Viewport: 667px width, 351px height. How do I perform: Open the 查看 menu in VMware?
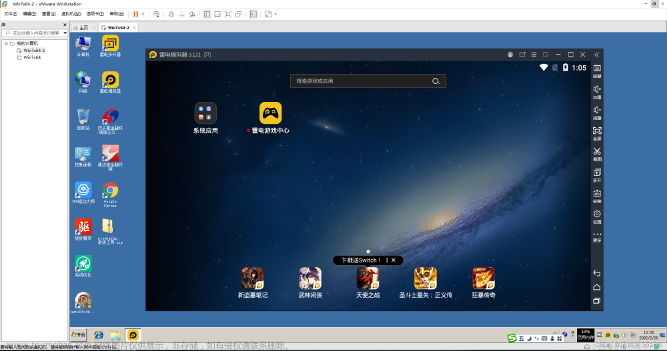pos(49,14)
